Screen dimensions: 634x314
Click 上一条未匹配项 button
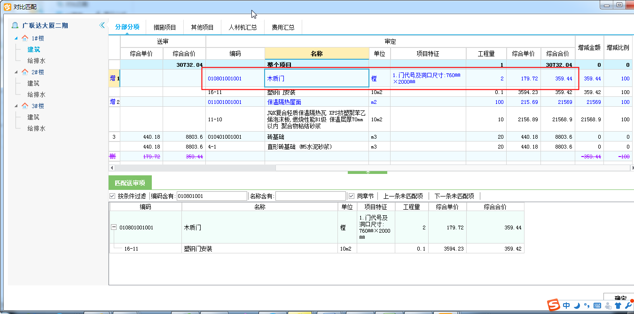(403, 196)
